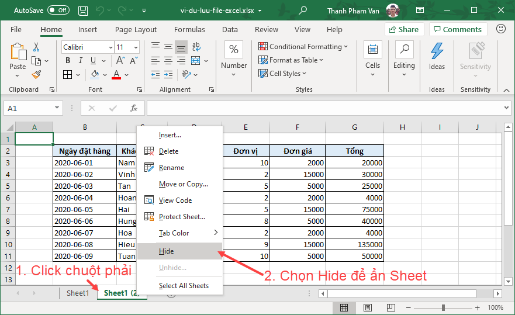The height and width of the screenshot is (315, 515).
Task: Apply Bold formatting
Action: point(68,60)
